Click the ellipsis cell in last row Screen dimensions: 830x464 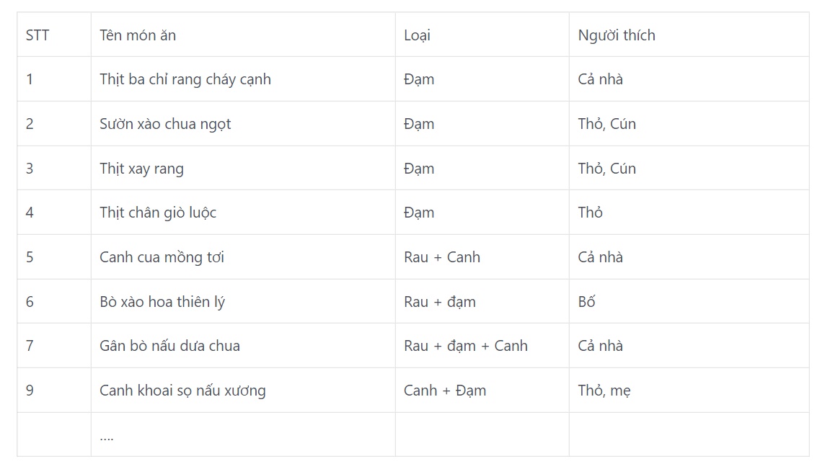(243, 435)
